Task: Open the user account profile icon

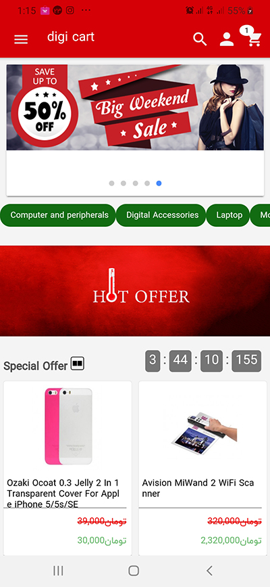Action: [x=227, y=39]
